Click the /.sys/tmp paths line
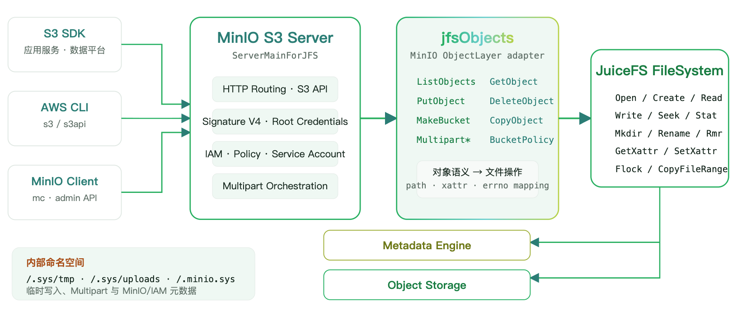Viewport: 742px width, 311px height. pos(131,279)
